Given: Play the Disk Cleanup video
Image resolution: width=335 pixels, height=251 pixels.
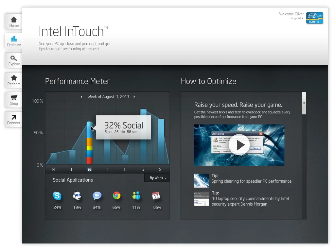Looking at the screenshot, I should click(239, 145).
